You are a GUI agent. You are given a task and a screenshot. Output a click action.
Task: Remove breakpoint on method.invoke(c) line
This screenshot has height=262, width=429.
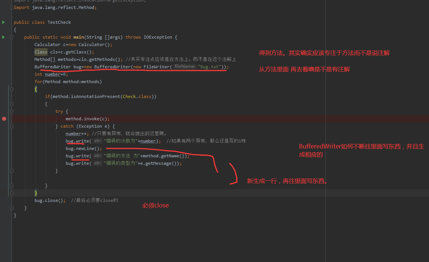[4, 119]
